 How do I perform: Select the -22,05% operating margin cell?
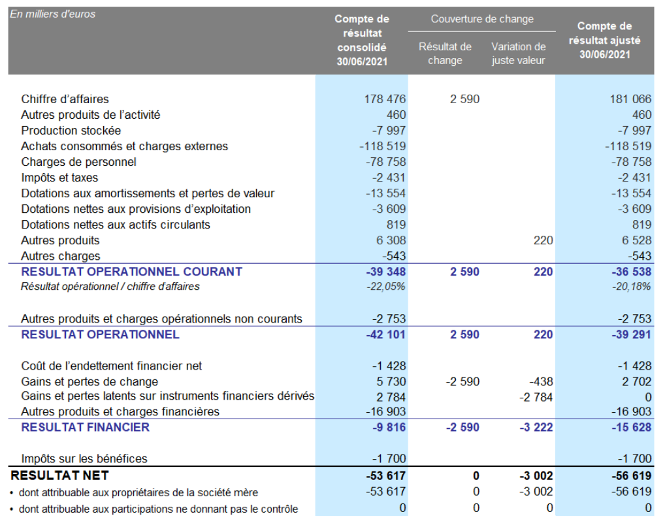click(386, 287)
